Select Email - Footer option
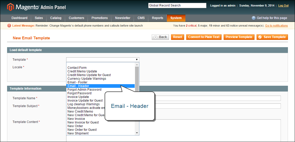Image resolution: width=295 pixels, height=142 pixels. (100, 82)
